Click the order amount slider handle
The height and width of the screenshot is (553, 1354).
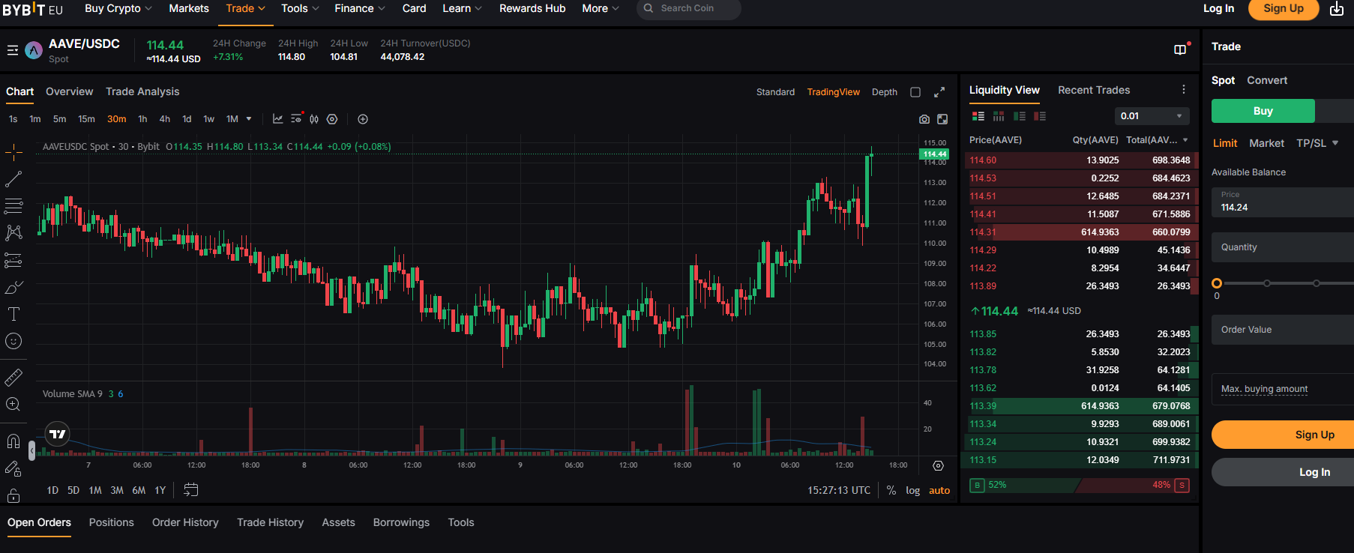(1217, 283)
